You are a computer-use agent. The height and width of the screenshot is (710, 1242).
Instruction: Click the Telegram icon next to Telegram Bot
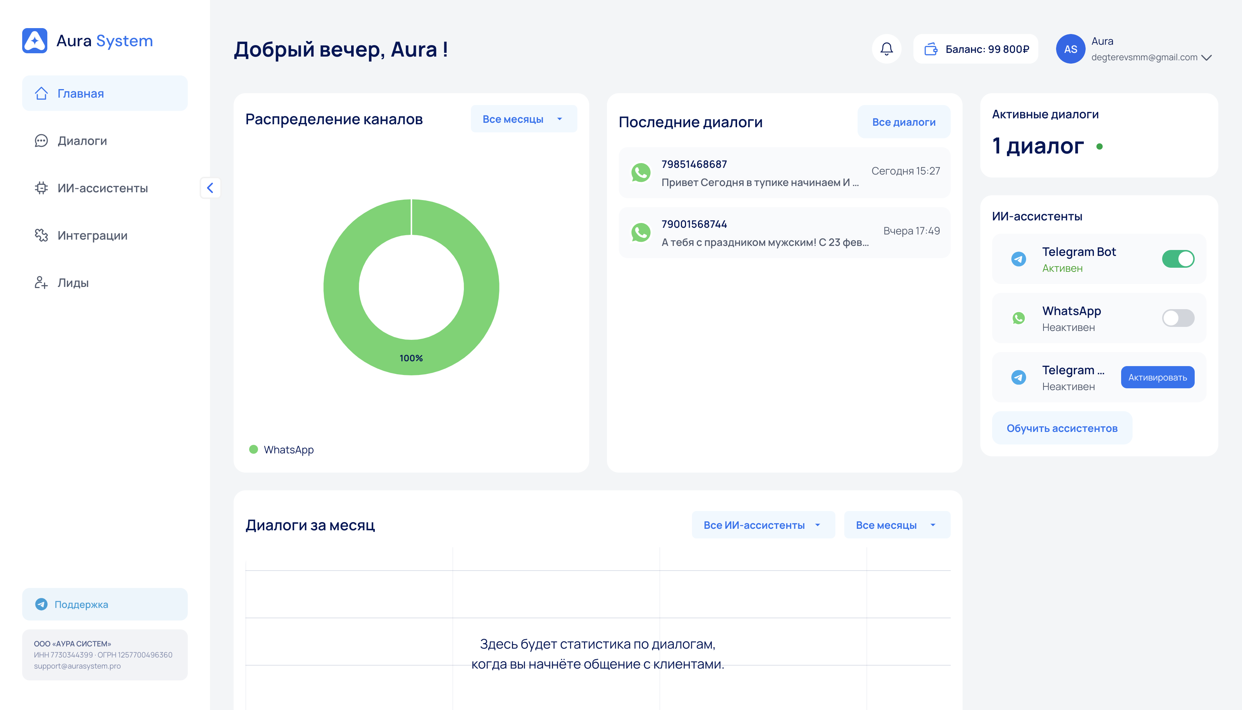(x=1018, y=259)
